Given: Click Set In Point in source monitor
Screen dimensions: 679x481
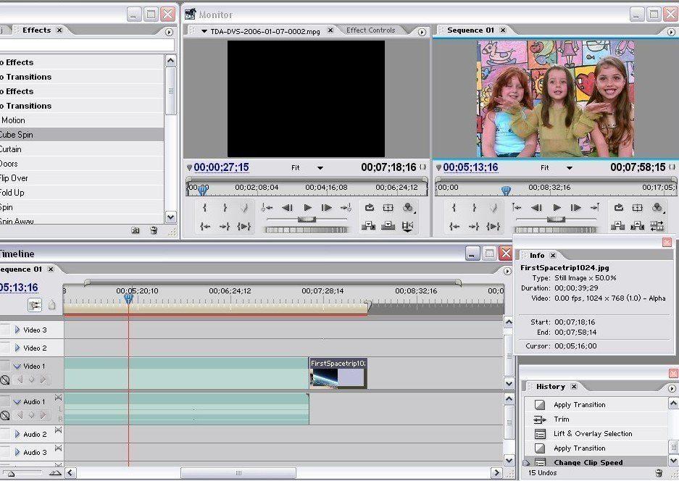Looking at the screenshot, I should coord(205,208).
